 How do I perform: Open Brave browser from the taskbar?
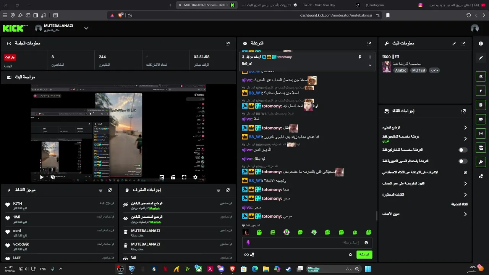(233, 269)
